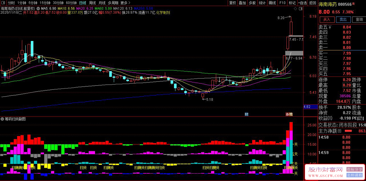366x181 pixels.
Task: Switch to the 月线 monthly chart
Action: [102, 3]
